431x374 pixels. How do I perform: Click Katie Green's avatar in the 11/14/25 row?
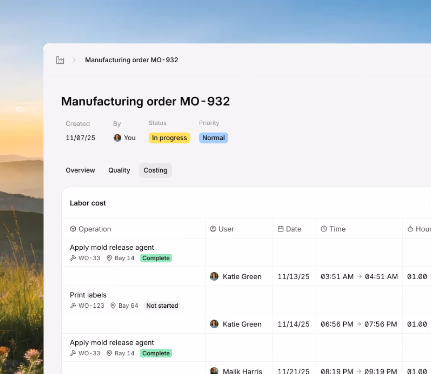214,324
